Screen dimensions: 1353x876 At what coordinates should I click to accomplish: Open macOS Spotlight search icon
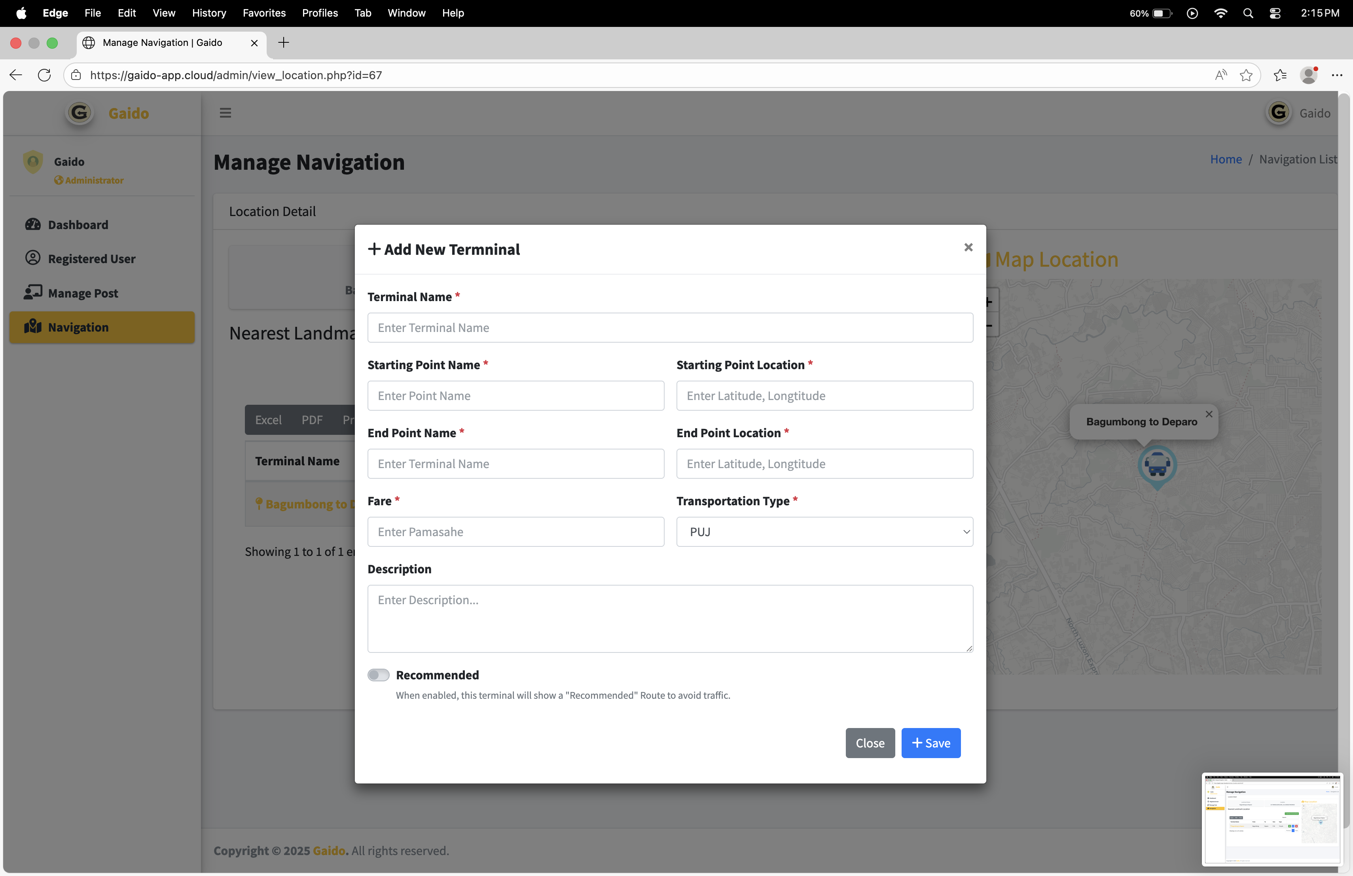tap(1248, 13)
